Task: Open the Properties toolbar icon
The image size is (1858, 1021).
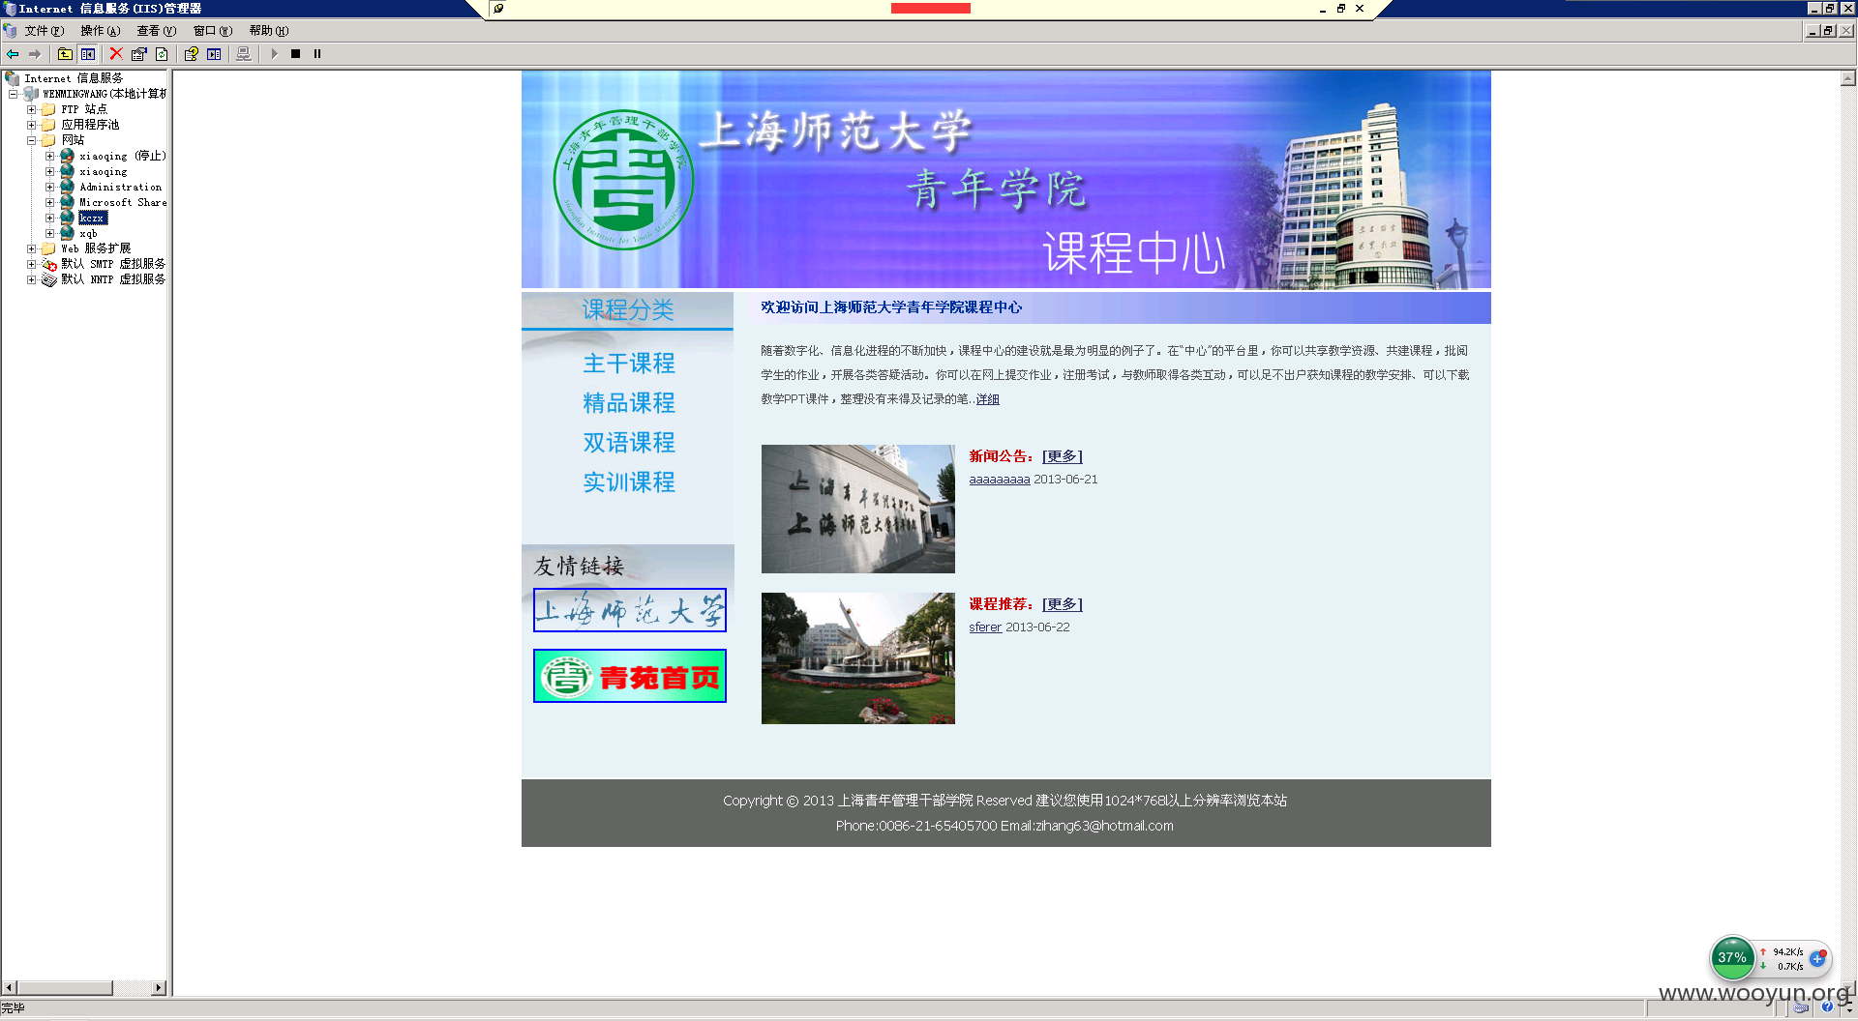Action: 139,54
